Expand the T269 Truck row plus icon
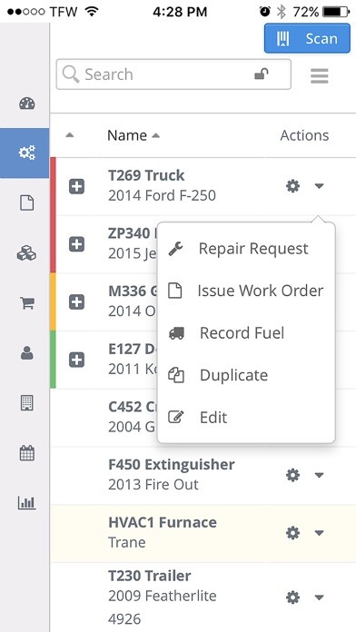Screen dimensions: 356x632 [x=76, y=187]
